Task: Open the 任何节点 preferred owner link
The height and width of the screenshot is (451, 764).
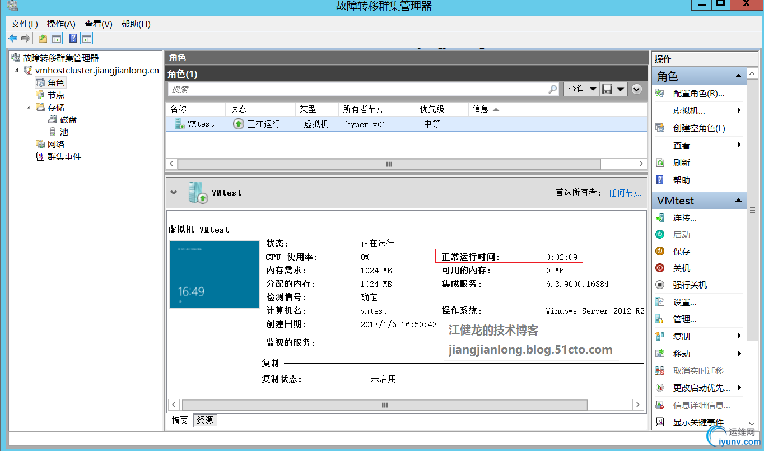Action: [625, 192]
